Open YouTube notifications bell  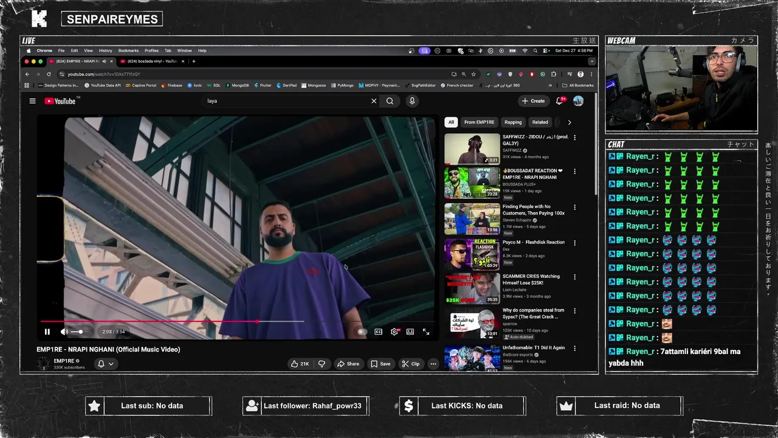[x=560, y=101]
